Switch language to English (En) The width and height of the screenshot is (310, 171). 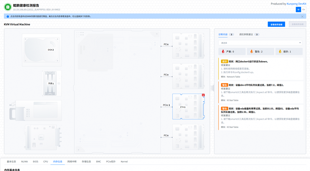coord(304,10)
